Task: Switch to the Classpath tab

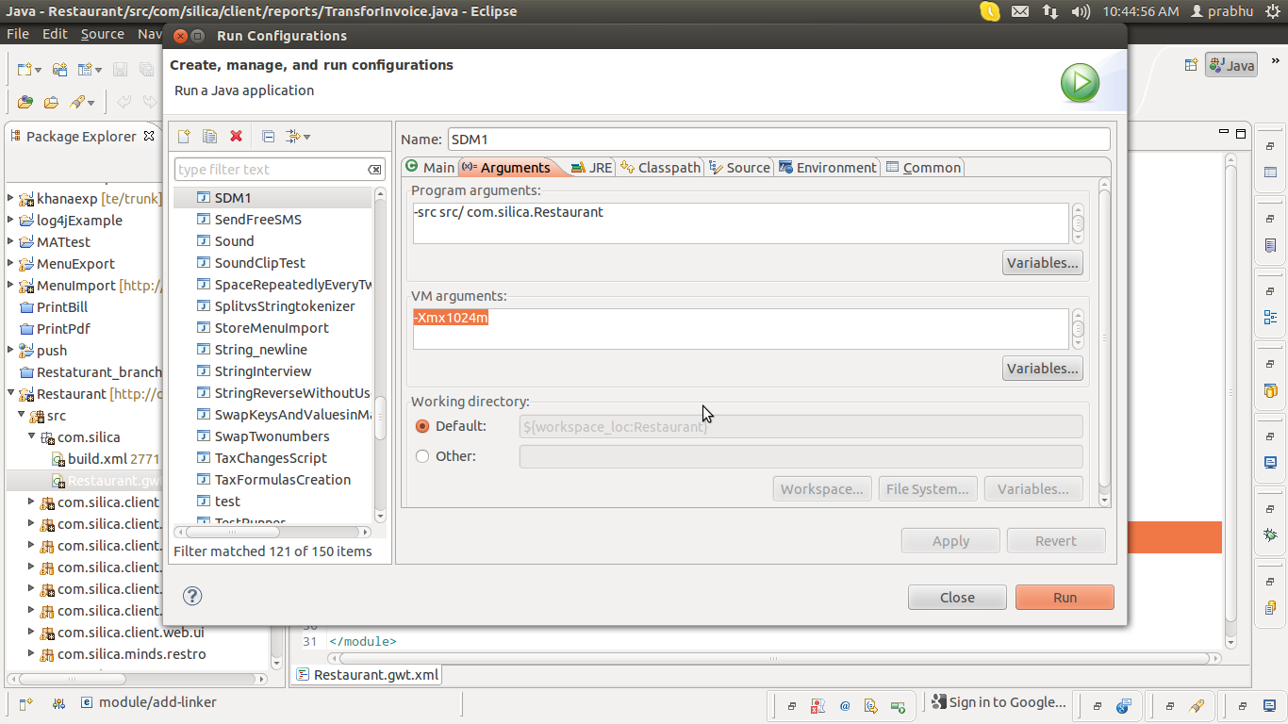Action: (660, 167)
